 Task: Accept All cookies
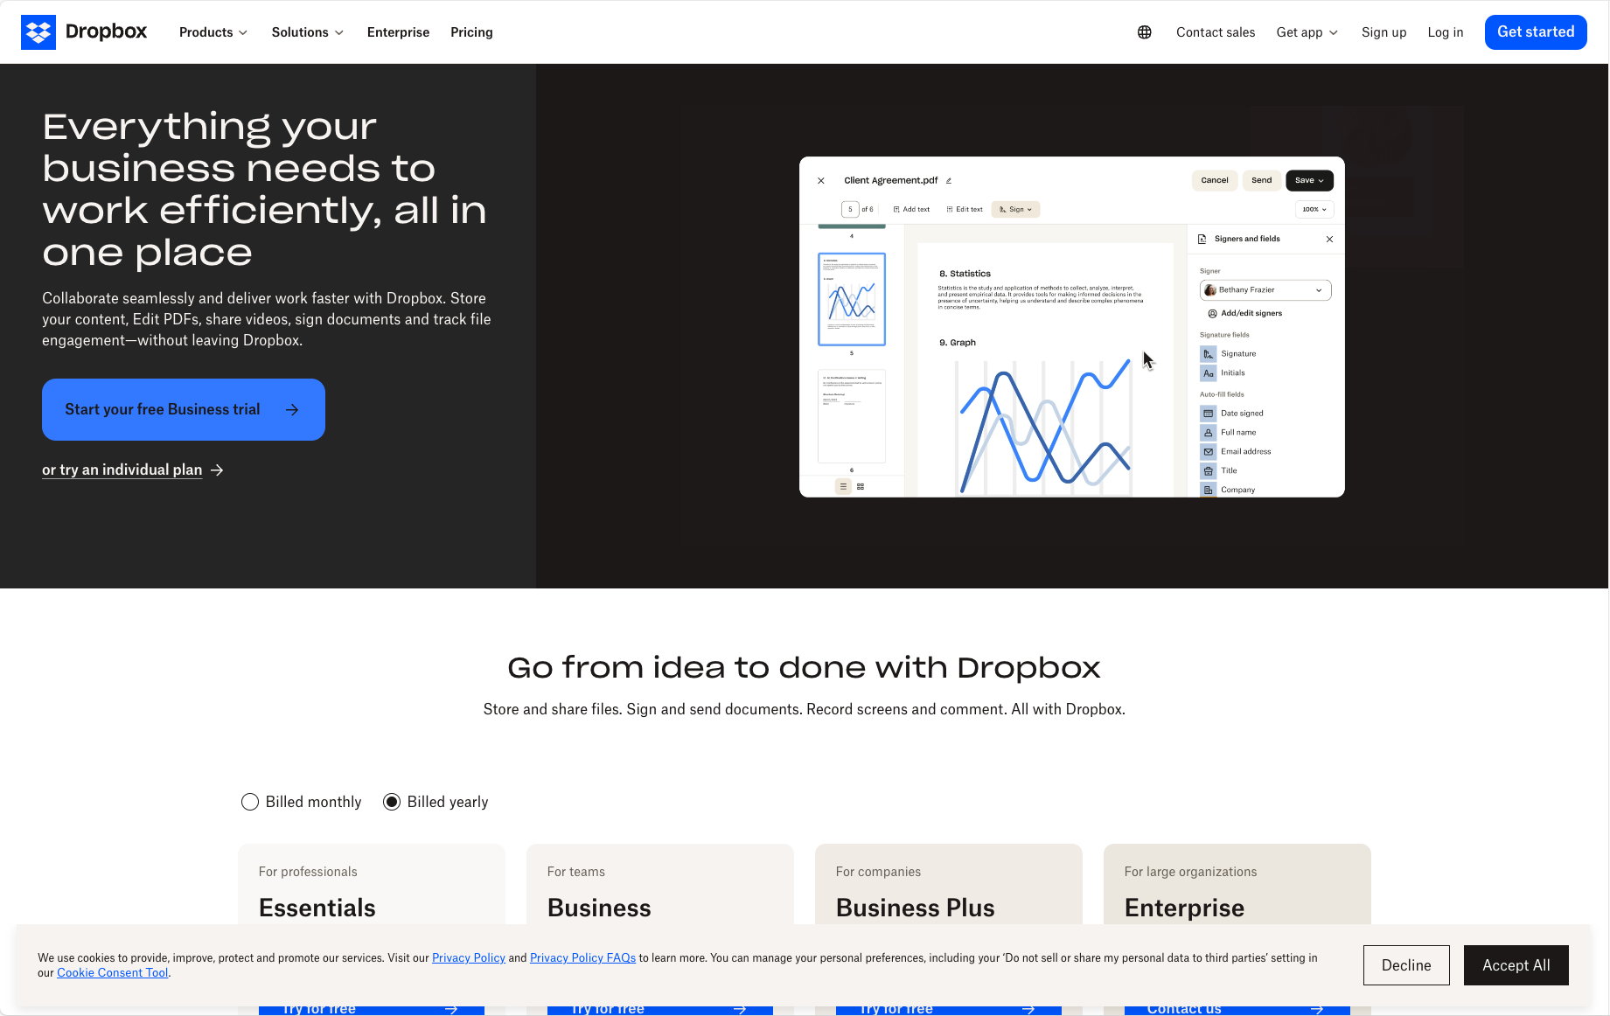(x=1516, y=965)
